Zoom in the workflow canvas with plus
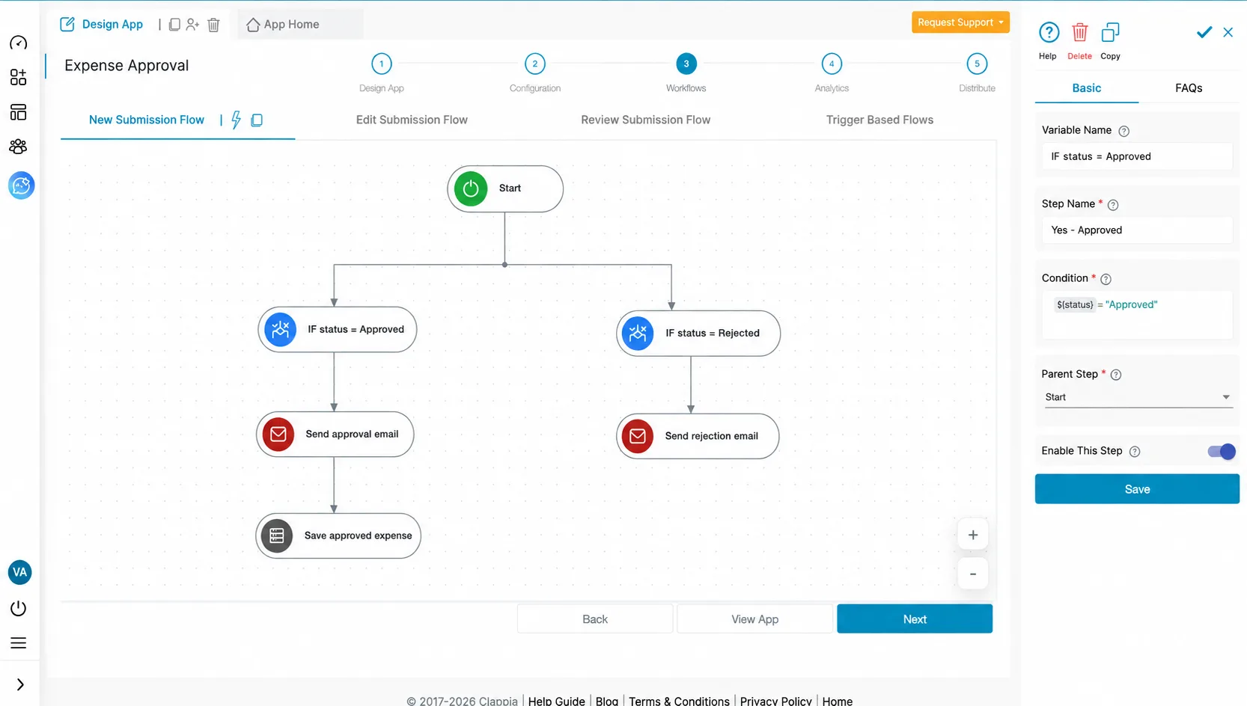The height and width of the screenshot is (706, 1247). (x=973, y=535)
